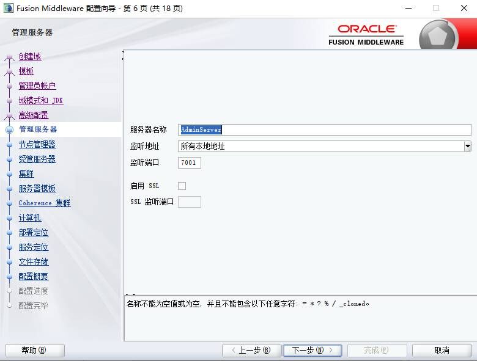477x361 pixels.
Task: Click the 配置概要 step bullet icon
Action: tap(9, 277)
